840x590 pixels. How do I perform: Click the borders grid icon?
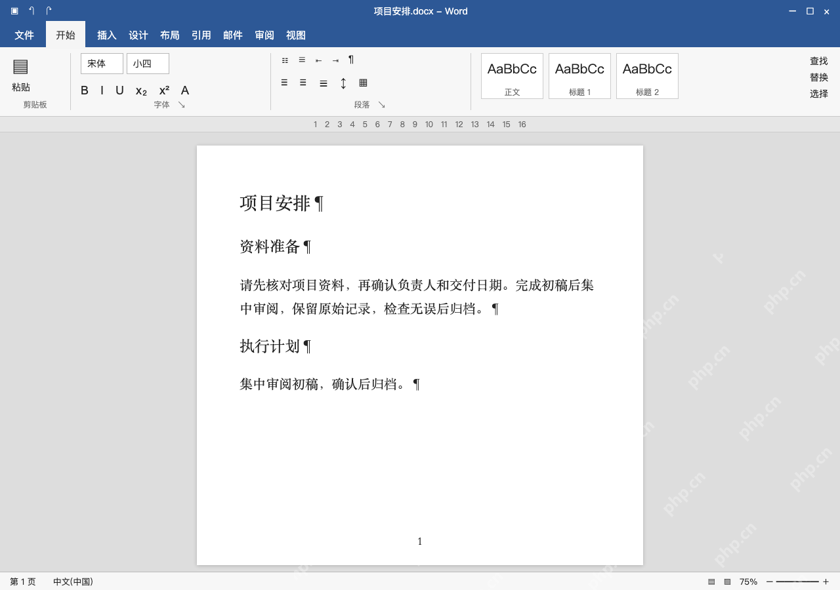[x=363, y=83]
